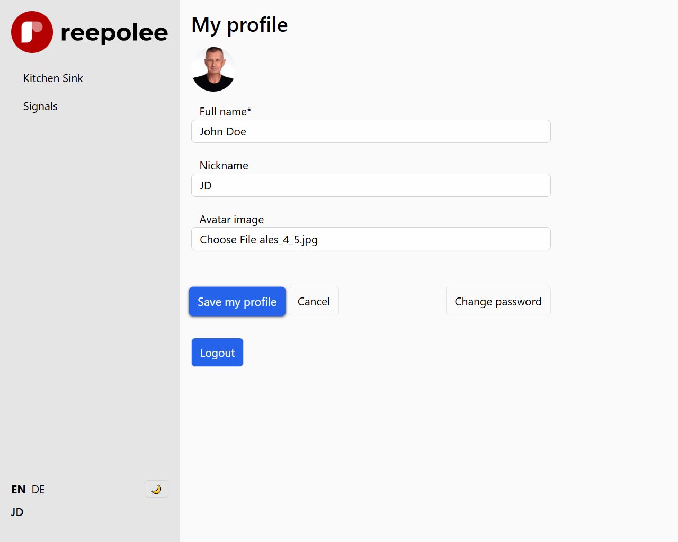The image size is (678, 542).
Task: Focus the Full name input field
Action: [371, 131]
